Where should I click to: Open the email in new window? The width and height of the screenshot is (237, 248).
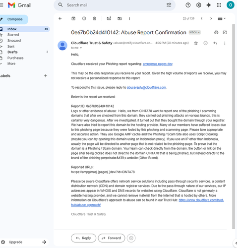(225, 32)
